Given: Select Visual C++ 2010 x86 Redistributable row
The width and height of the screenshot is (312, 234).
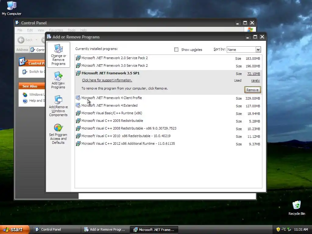Looking at the screenshot, I should pyautogui.click(x=168, y=136).
